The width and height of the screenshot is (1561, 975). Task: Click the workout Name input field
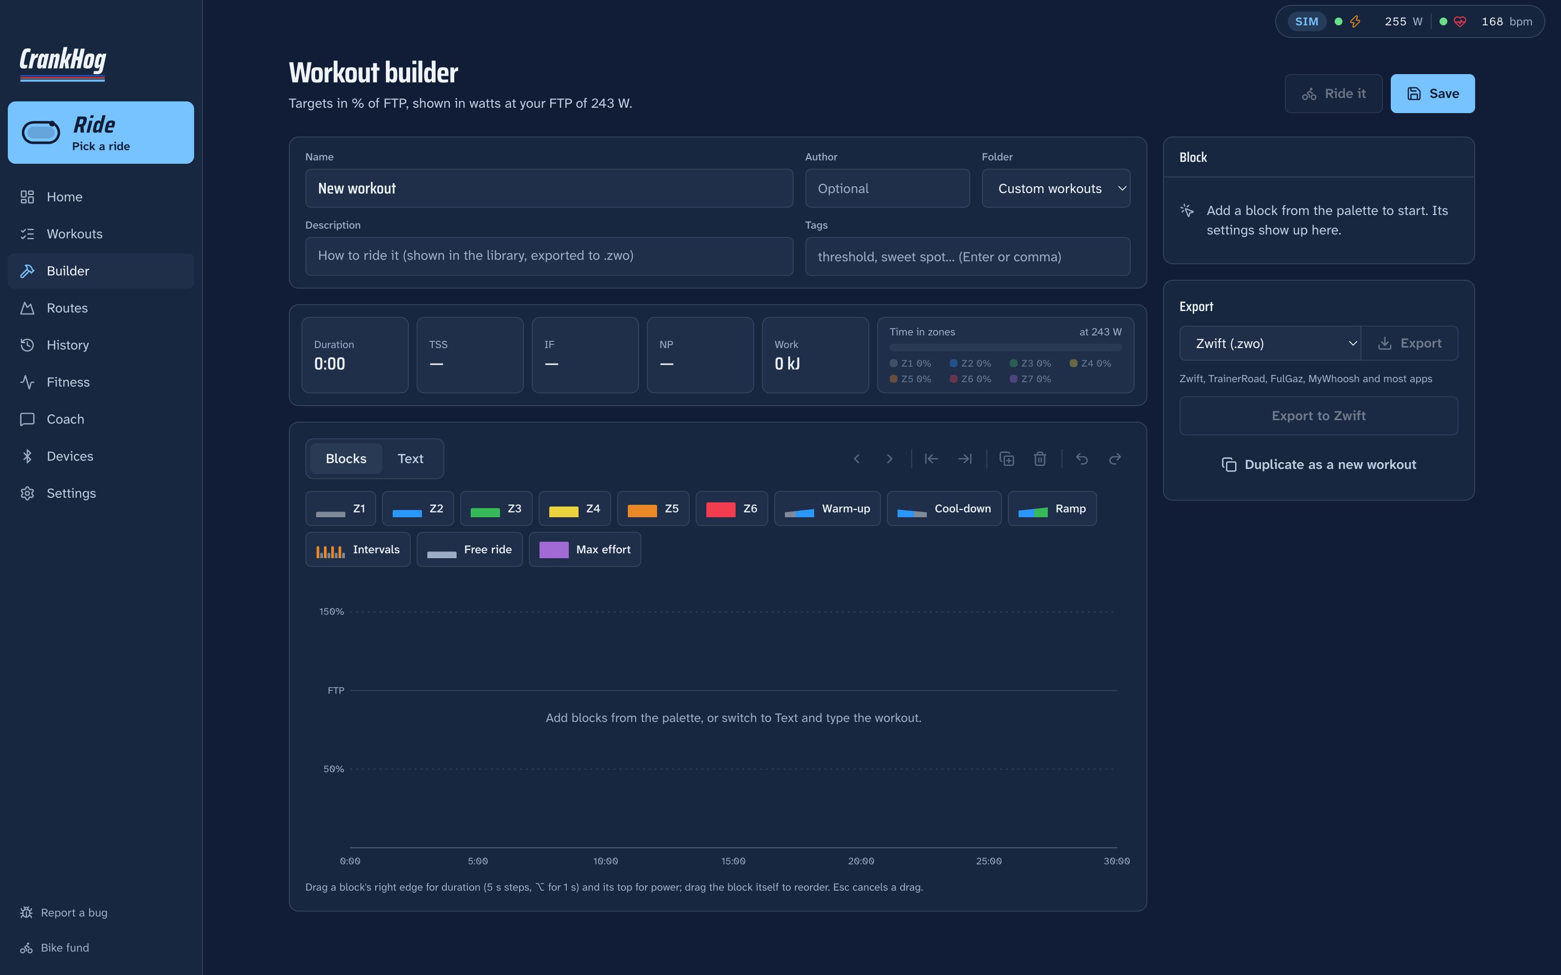click(x=549, y=188)
